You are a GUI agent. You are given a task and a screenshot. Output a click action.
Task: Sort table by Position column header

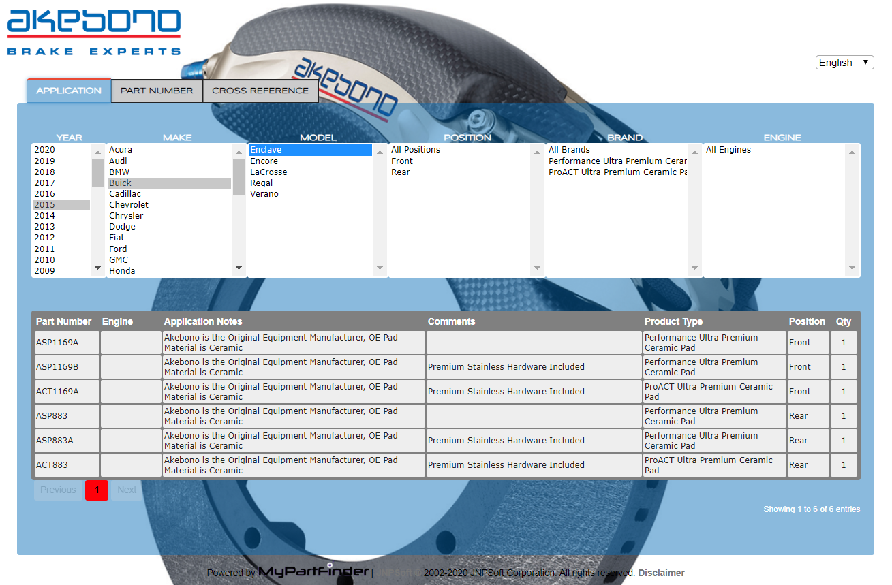pos(807,321)
